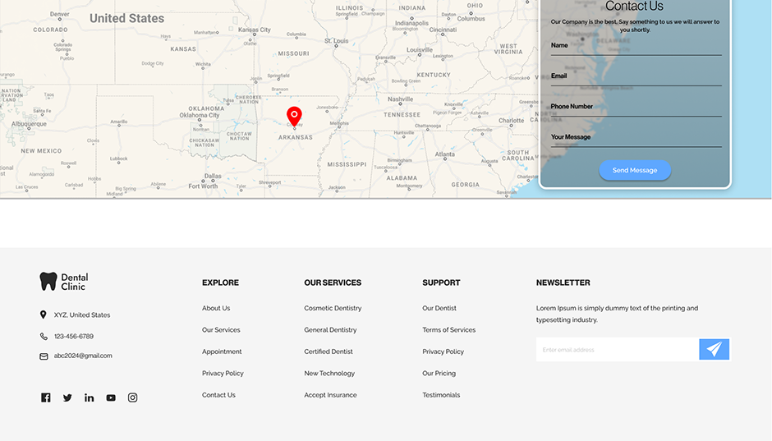Click the LinkedIn icon

point(89,397)
